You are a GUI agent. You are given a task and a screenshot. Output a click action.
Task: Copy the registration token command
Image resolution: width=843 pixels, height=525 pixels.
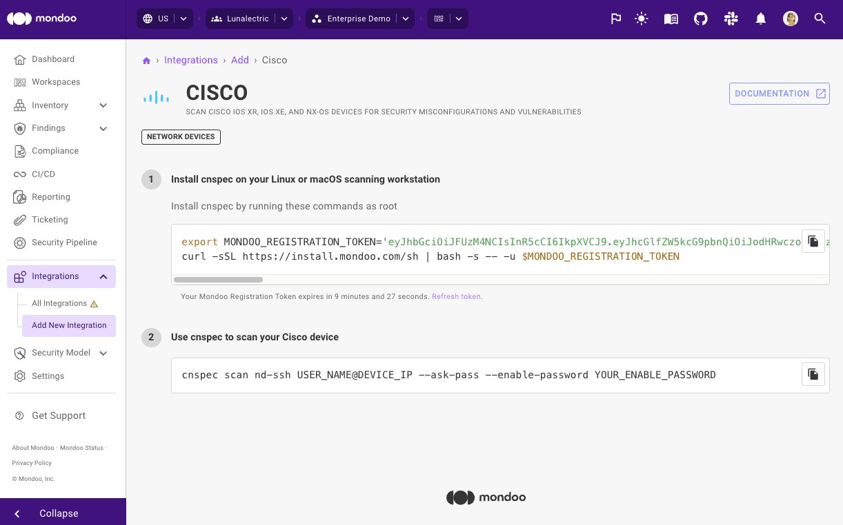pyautogui.click(x=813, y=240)
